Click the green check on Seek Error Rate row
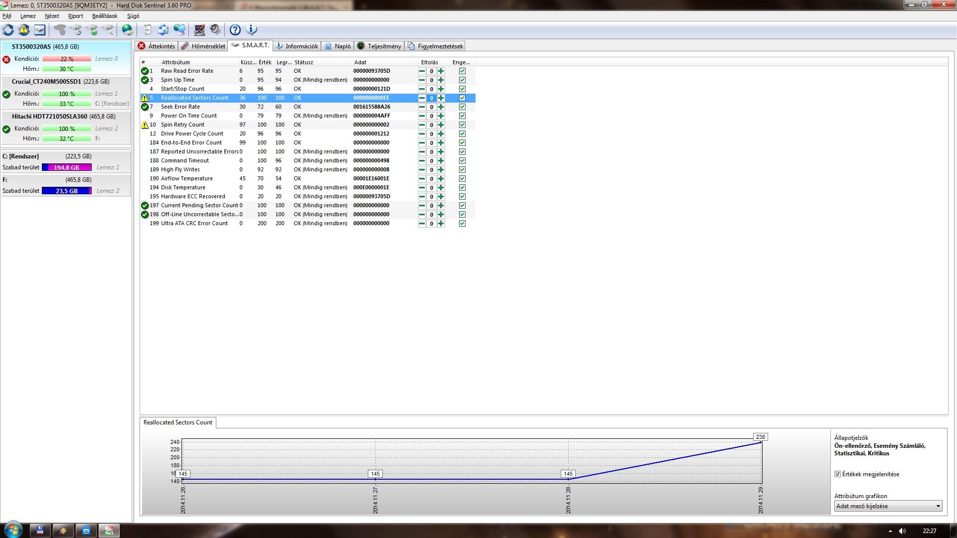Screen dimensions: 957x538 point(145,107)
